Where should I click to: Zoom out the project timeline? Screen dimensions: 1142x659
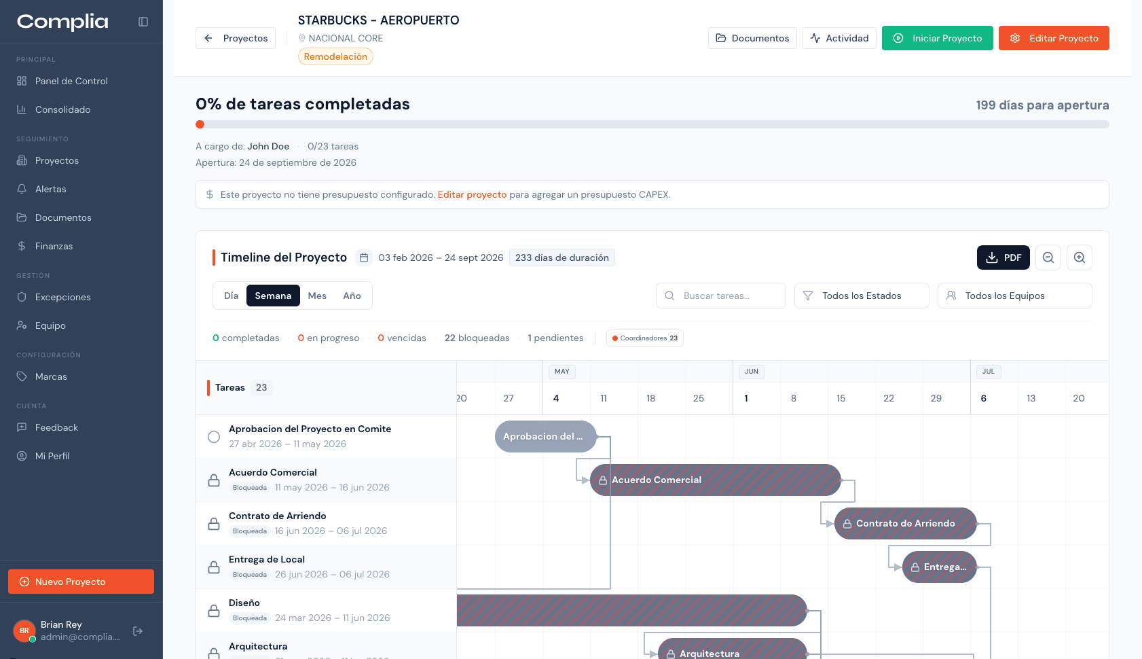[1048, 257]
